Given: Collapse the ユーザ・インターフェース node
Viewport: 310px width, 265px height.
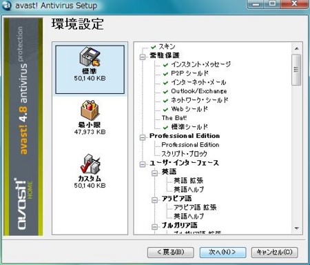Looking at the screenshot, I should click(x=143, y=164).
